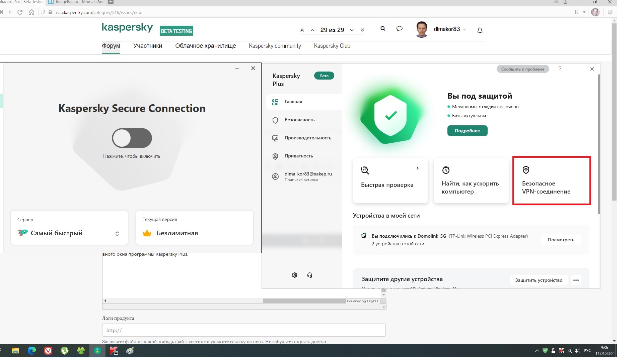The height and width of the screenshot is (361, 643).
Task: Open support headset icon
Action: pyautogui.click(x=309, y=275)
